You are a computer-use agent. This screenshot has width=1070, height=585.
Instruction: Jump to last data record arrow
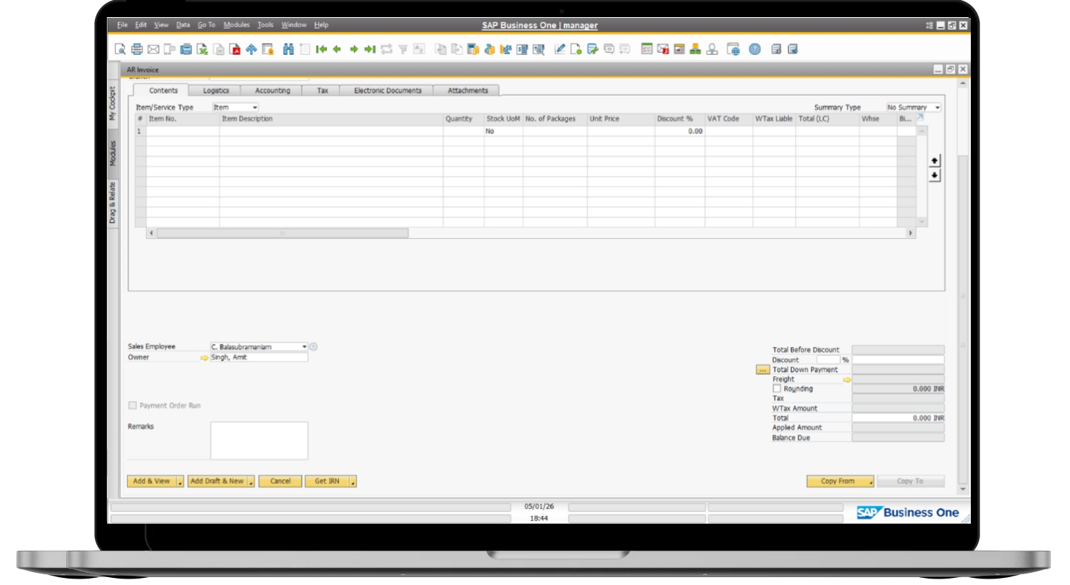tap(370, 49)
